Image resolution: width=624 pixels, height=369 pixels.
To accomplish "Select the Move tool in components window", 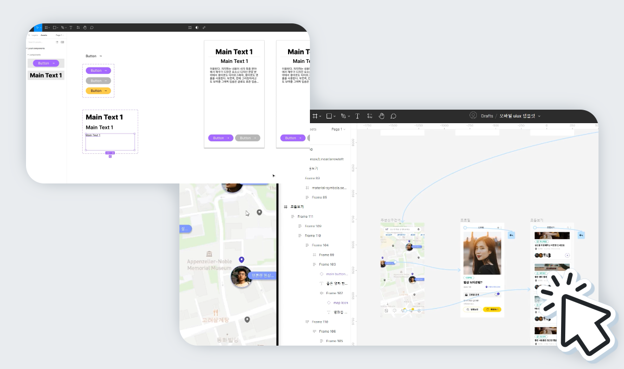I will (37, 28).
